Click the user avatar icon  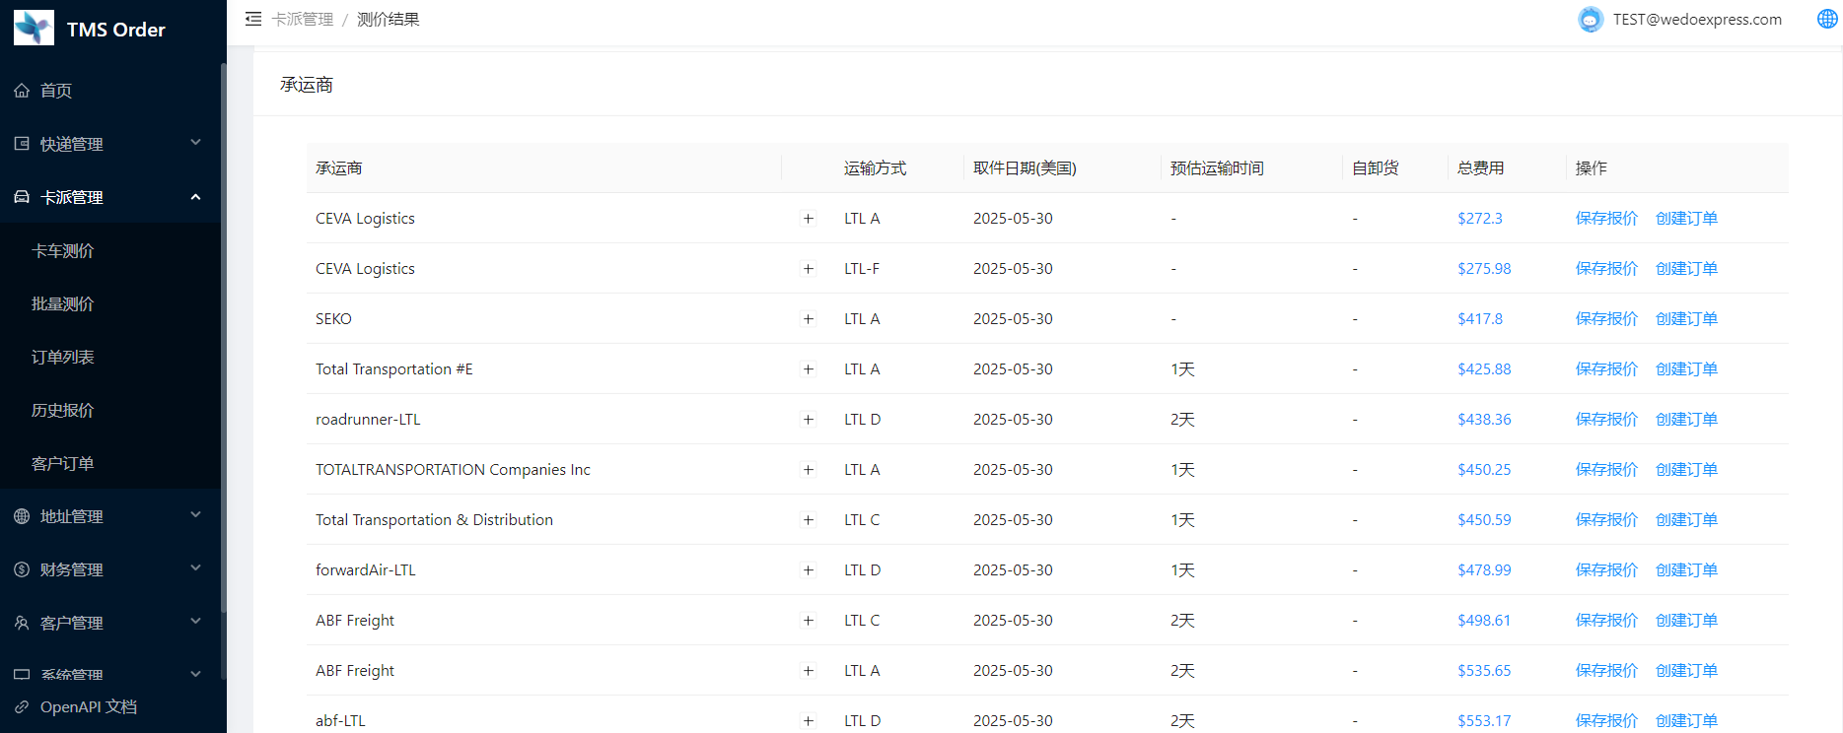[1590, 20]
